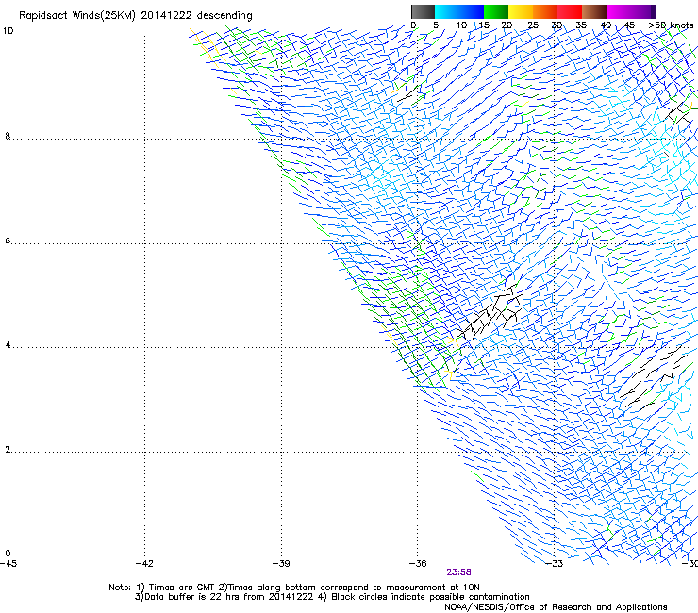Click the orange 25-30 knots legend segment
The width and height of the screenshot is (698, 613).
pos(545,11)
